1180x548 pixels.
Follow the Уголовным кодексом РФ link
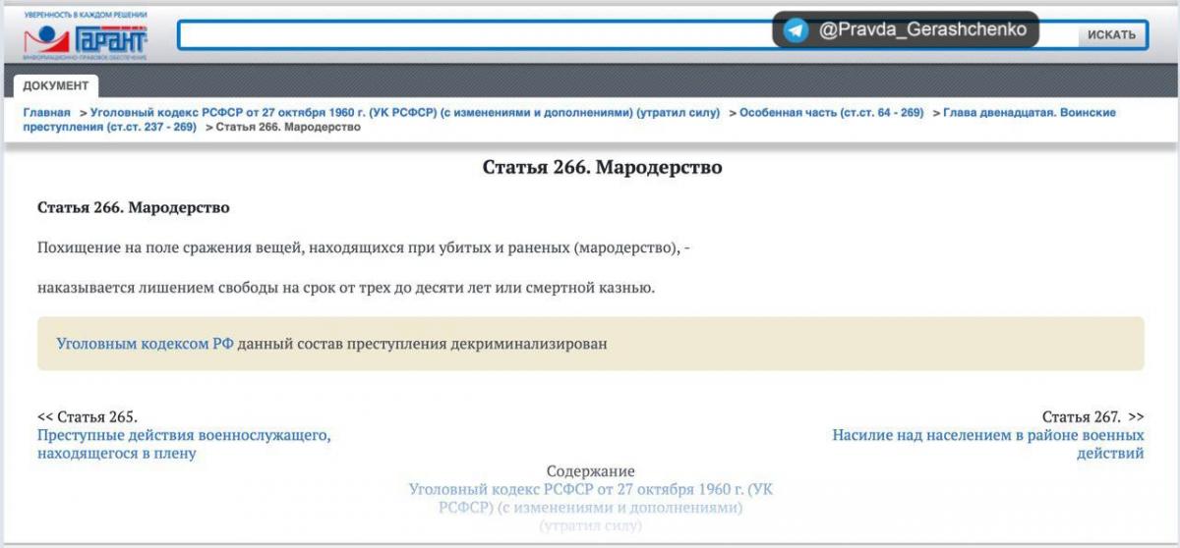pos(145,344)
